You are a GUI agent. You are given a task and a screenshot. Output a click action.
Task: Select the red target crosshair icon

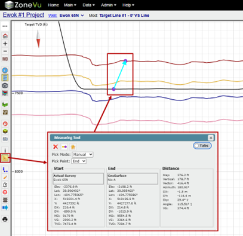click(x=5, y=192)
